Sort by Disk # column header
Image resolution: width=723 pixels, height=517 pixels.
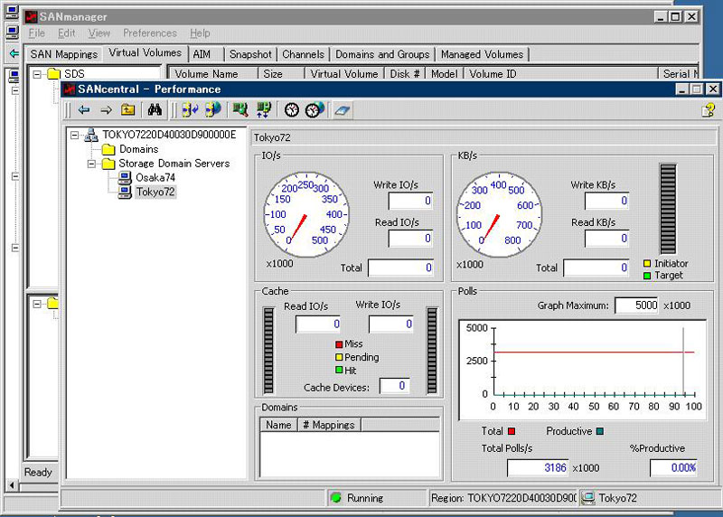coord(405,74)
